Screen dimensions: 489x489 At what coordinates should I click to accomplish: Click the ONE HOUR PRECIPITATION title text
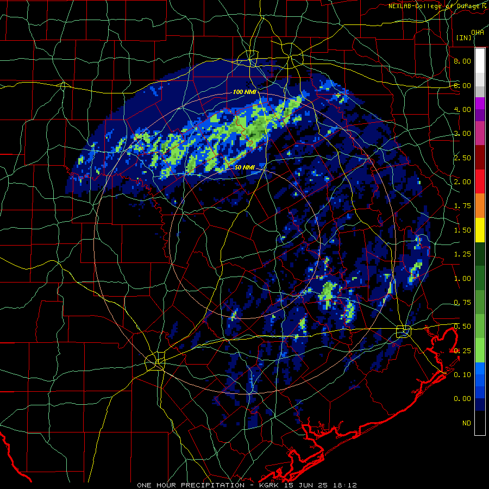point(191,485)
